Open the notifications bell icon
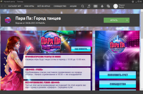Image resolution: width=143 pixels, height=94 pixels. tap(102, 6)
